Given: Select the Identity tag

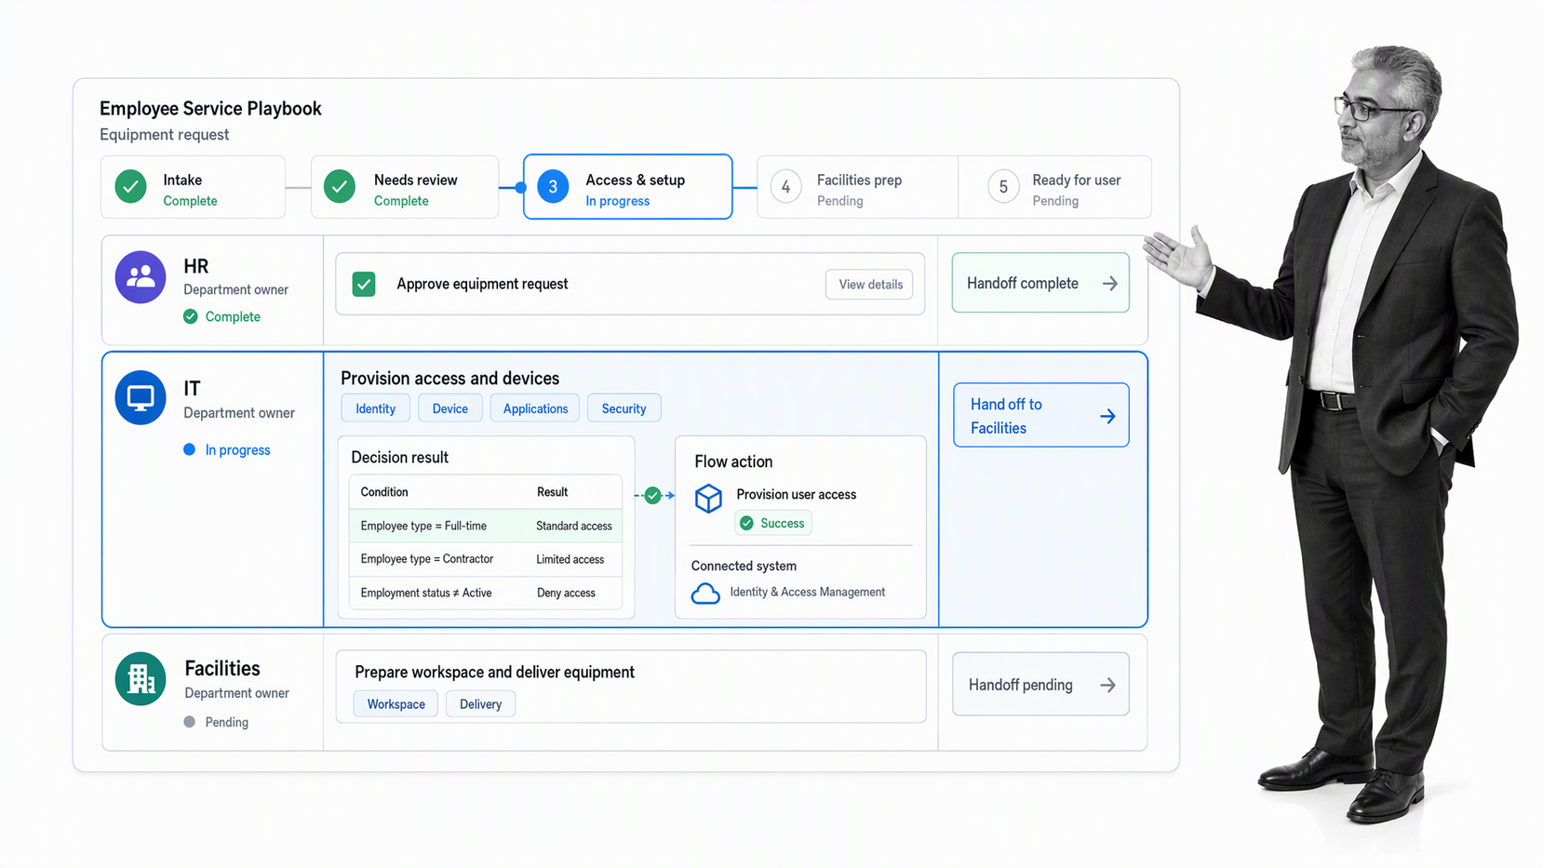Looking at the screenshot, I should [x=376, y=408].
